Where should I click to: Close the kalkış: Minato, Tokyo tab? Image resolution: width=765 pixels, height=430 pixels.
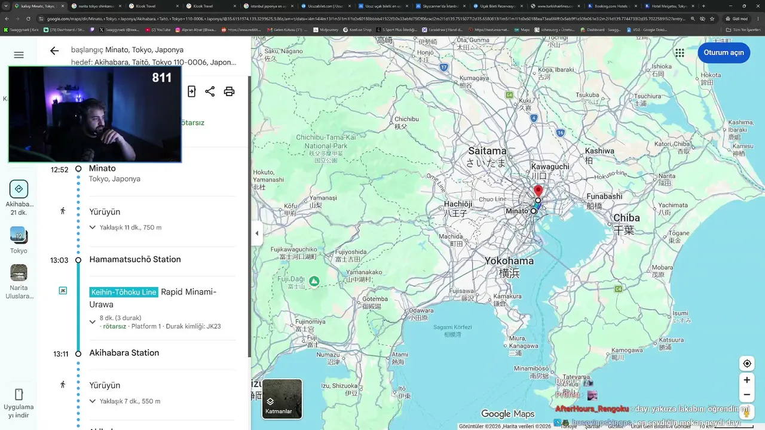63,6
